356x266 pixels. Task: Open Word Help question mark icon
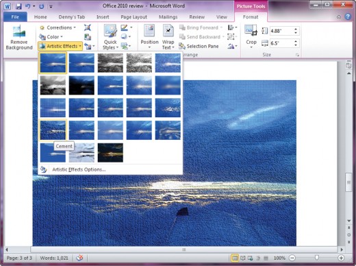tap(348, 16)
